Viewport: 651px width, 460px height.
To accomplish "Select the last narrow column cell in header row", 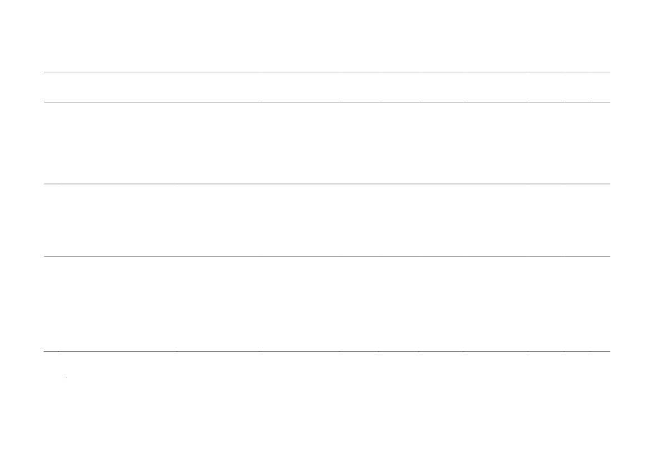I will (600, 87).
